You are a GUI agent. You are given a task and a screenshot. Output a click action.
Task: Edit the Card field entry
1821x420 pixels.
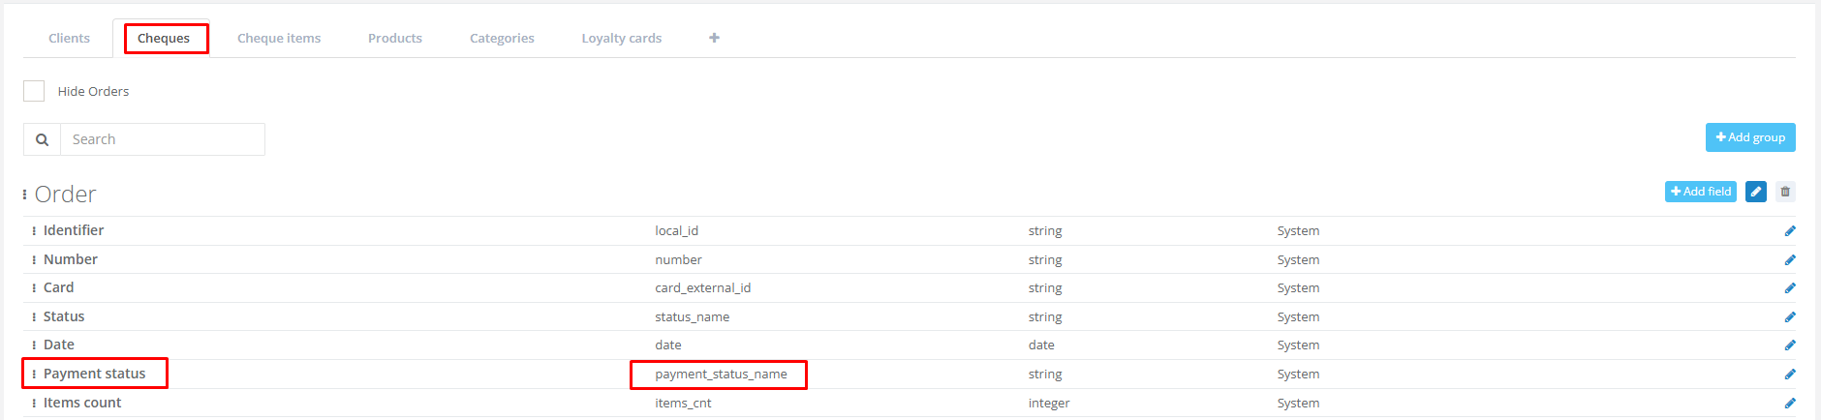pyautogui.click(x=1790, y=288)
